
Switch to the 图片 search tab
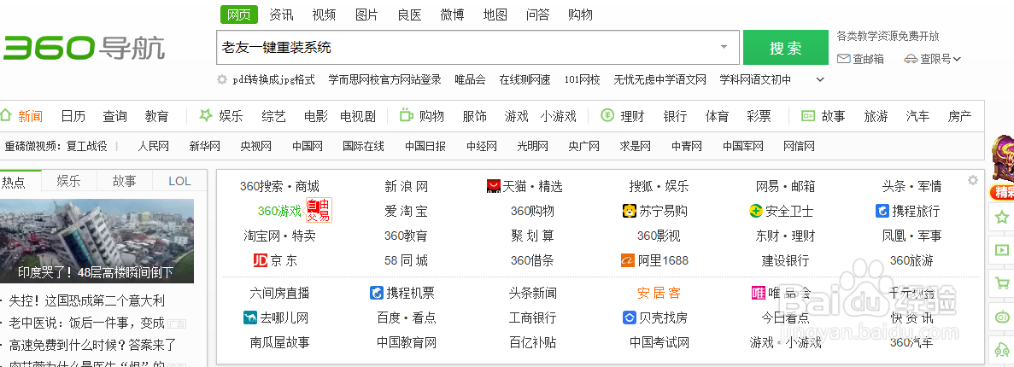click(x=366, y=15)
